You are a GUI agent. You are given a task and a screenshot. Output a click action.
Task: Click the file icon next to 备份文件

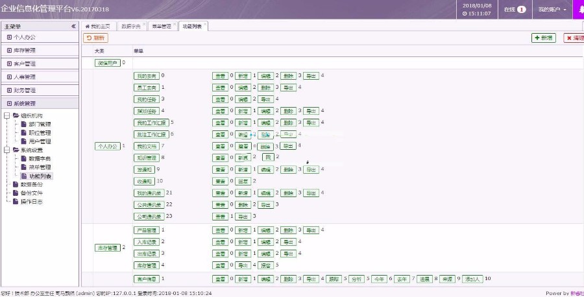[16, 193]
